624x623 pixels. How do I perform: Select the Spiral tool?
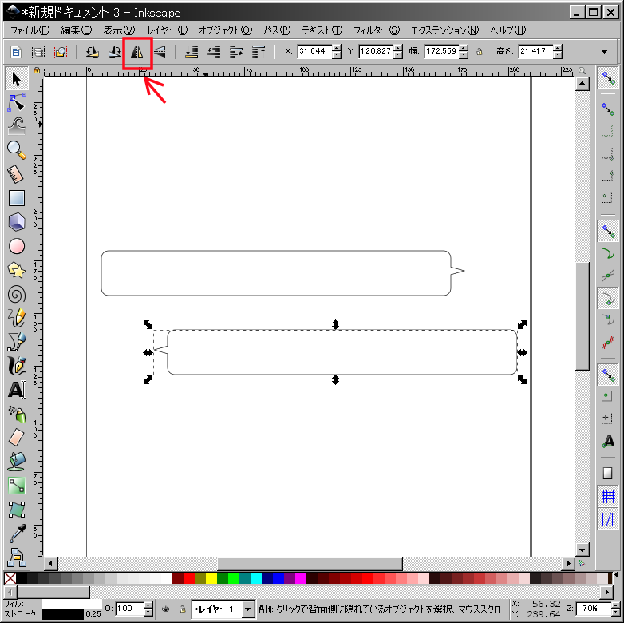16,295
